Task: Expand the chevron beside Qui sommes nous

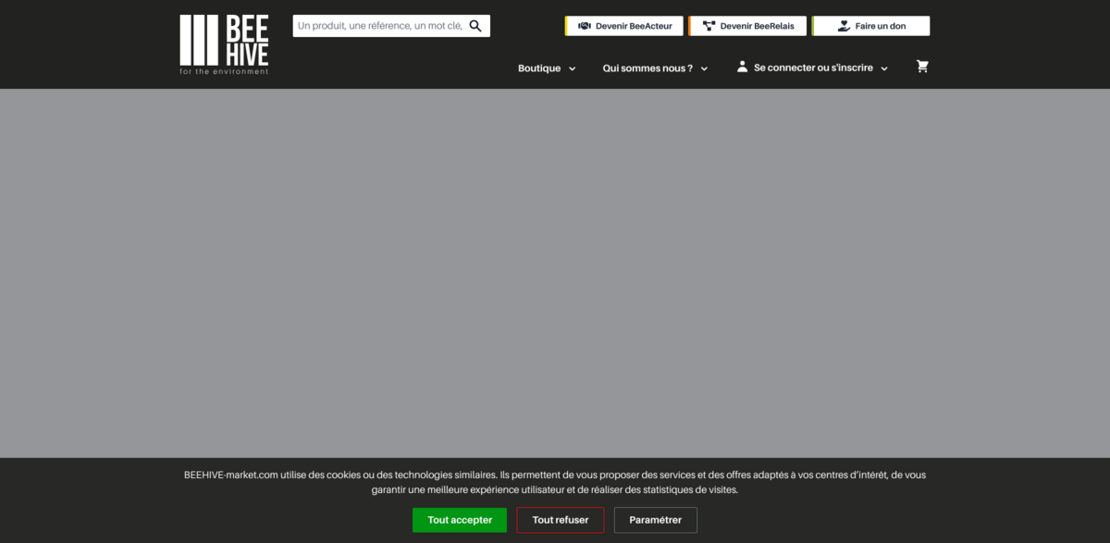Action: (704, 68)
